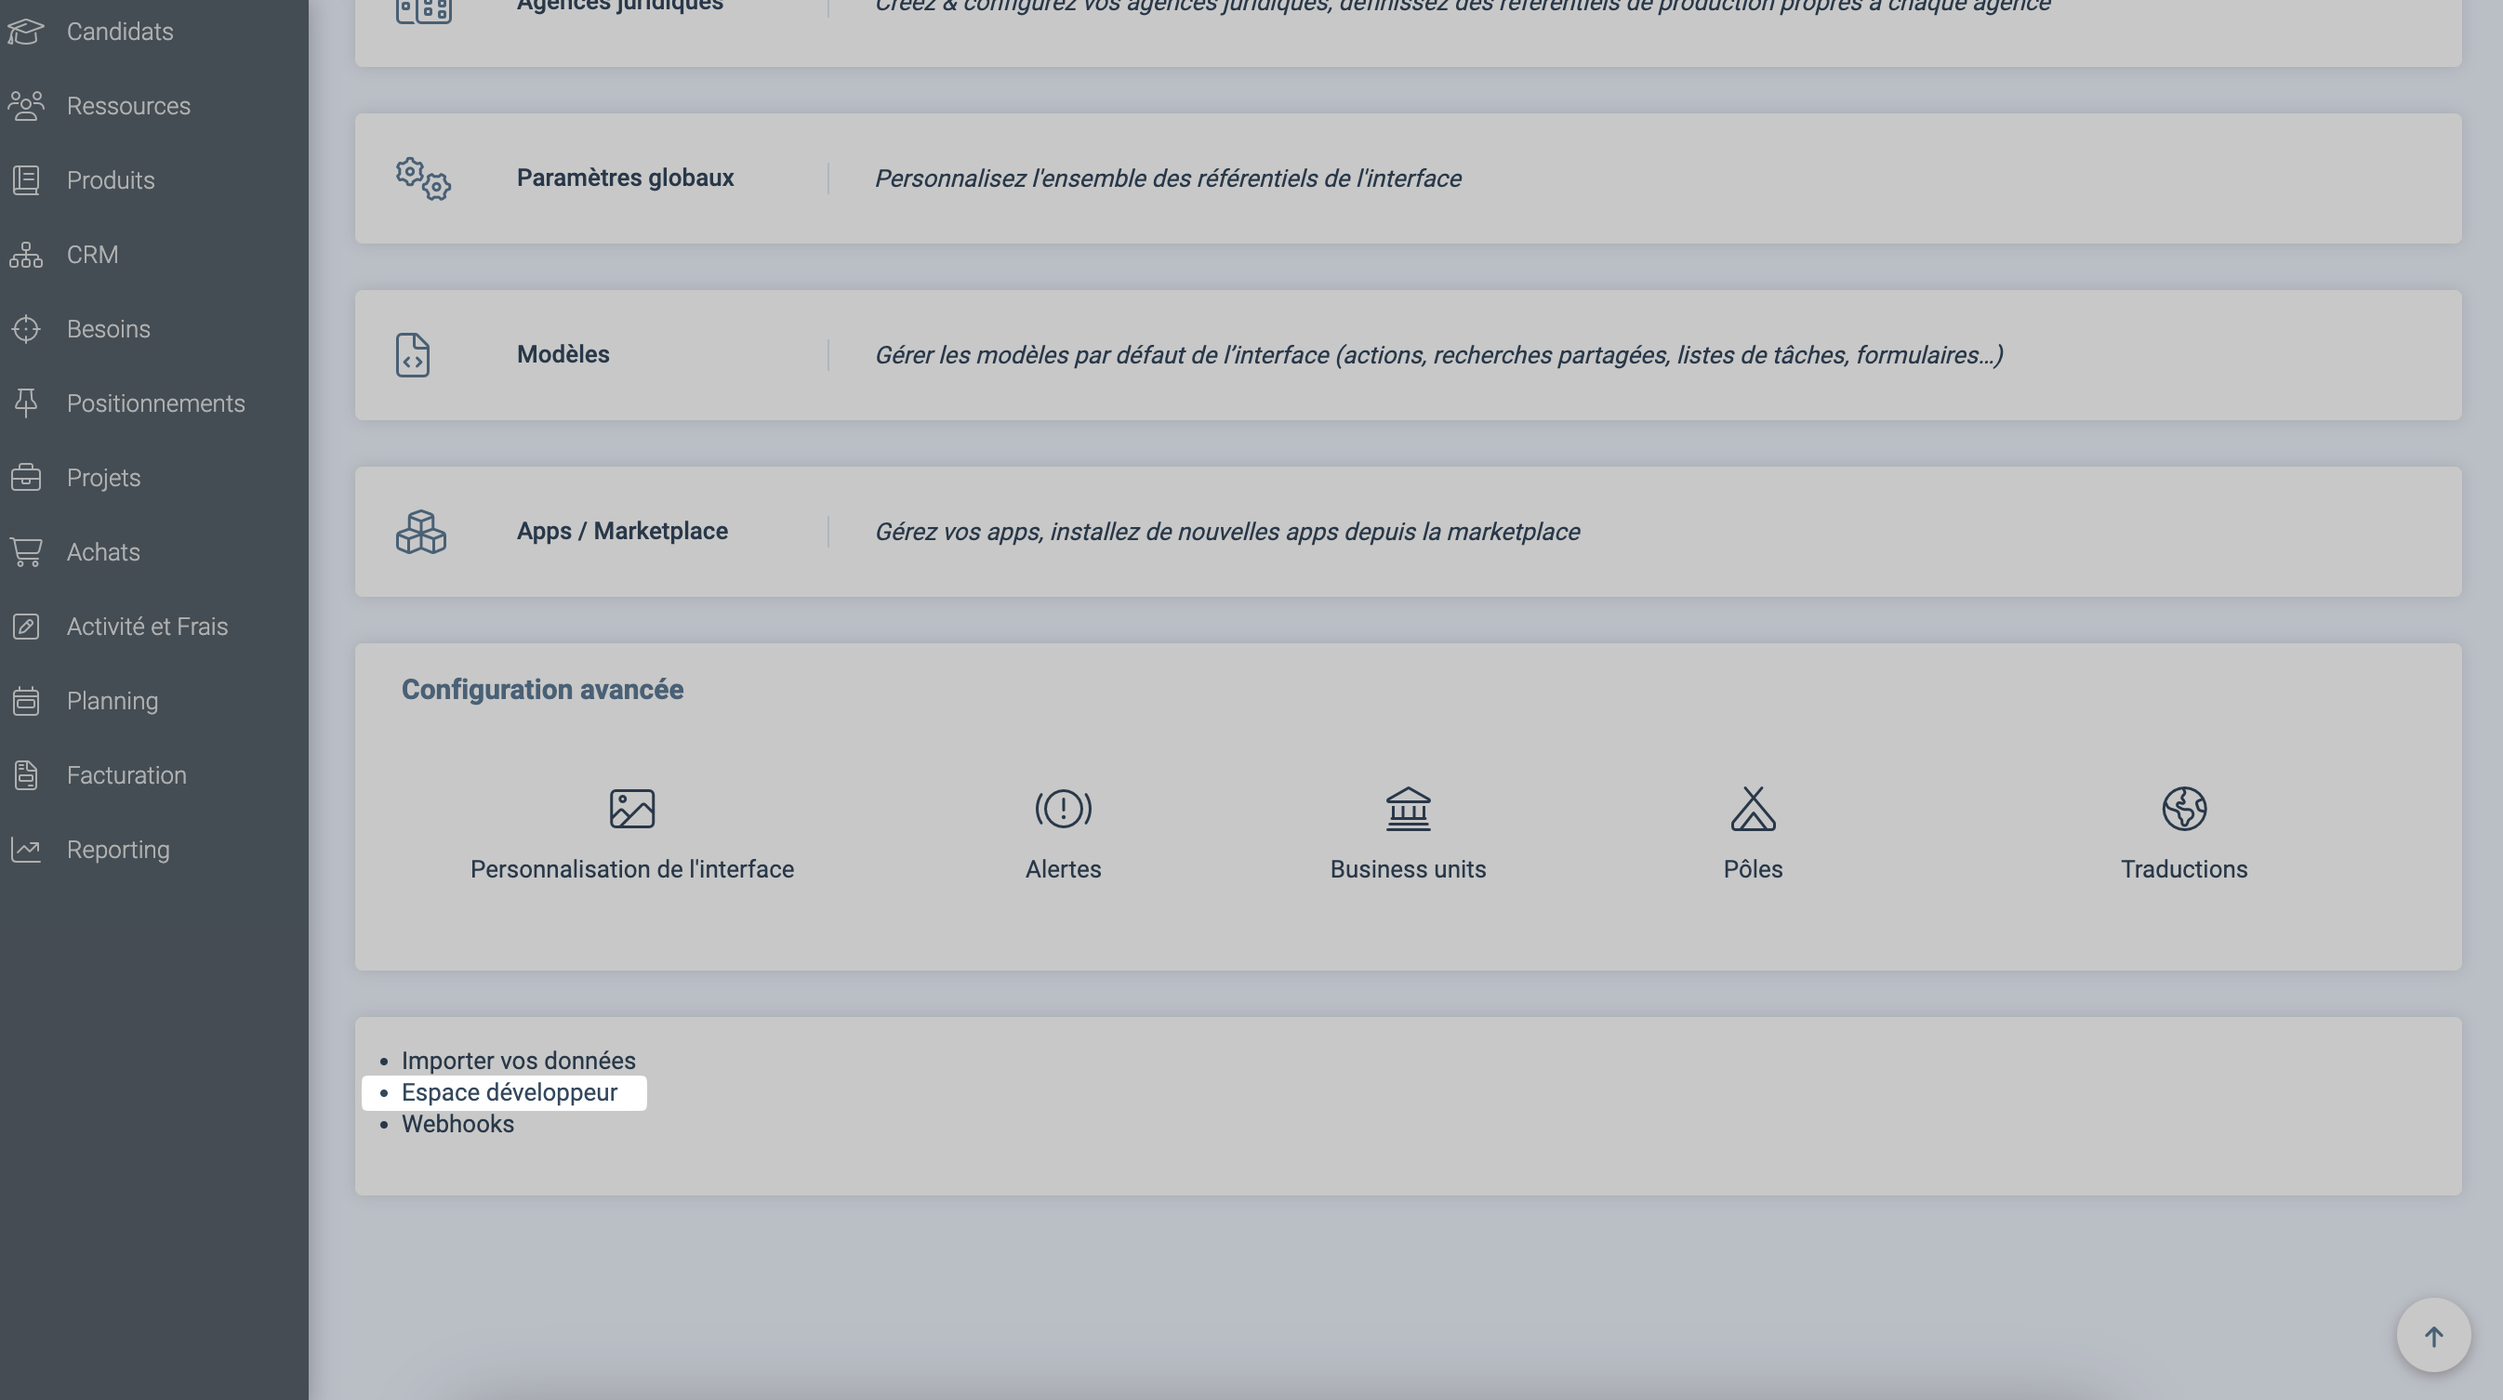Viewport: 2503px width, 1400px height.
Task: Select Facturation in the sidebar
Action: (x=126, y=775)
